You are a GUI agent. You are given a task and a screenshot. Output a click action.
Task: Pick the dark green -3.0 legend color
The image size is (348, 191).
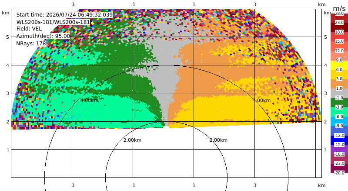[x=339, y=102]
